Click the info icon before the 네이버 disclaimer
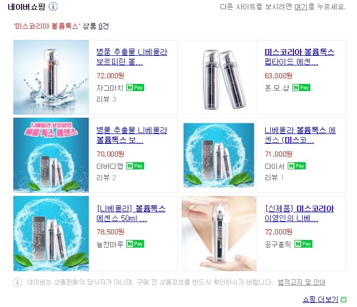Image resolution: width=357 pixels, height=307 pixels. pos(17,282)
